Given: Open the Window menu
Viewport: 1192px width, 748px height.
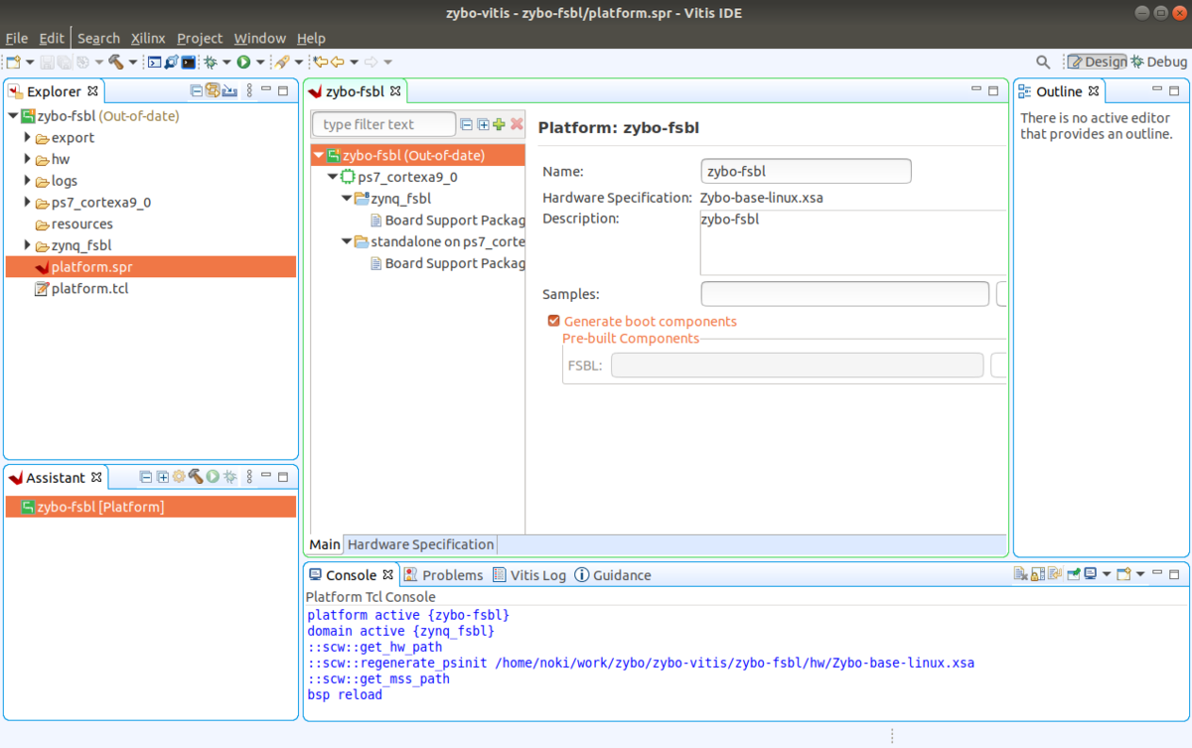Looking at the screenshot, I should click(x=260, y=38).
